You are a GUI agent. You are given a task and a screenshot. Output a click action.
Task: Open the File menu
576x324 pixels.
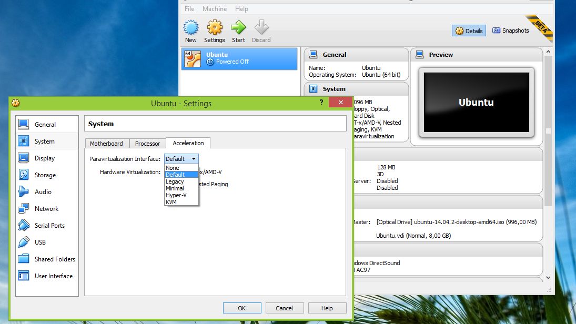[x=189, y=9]
